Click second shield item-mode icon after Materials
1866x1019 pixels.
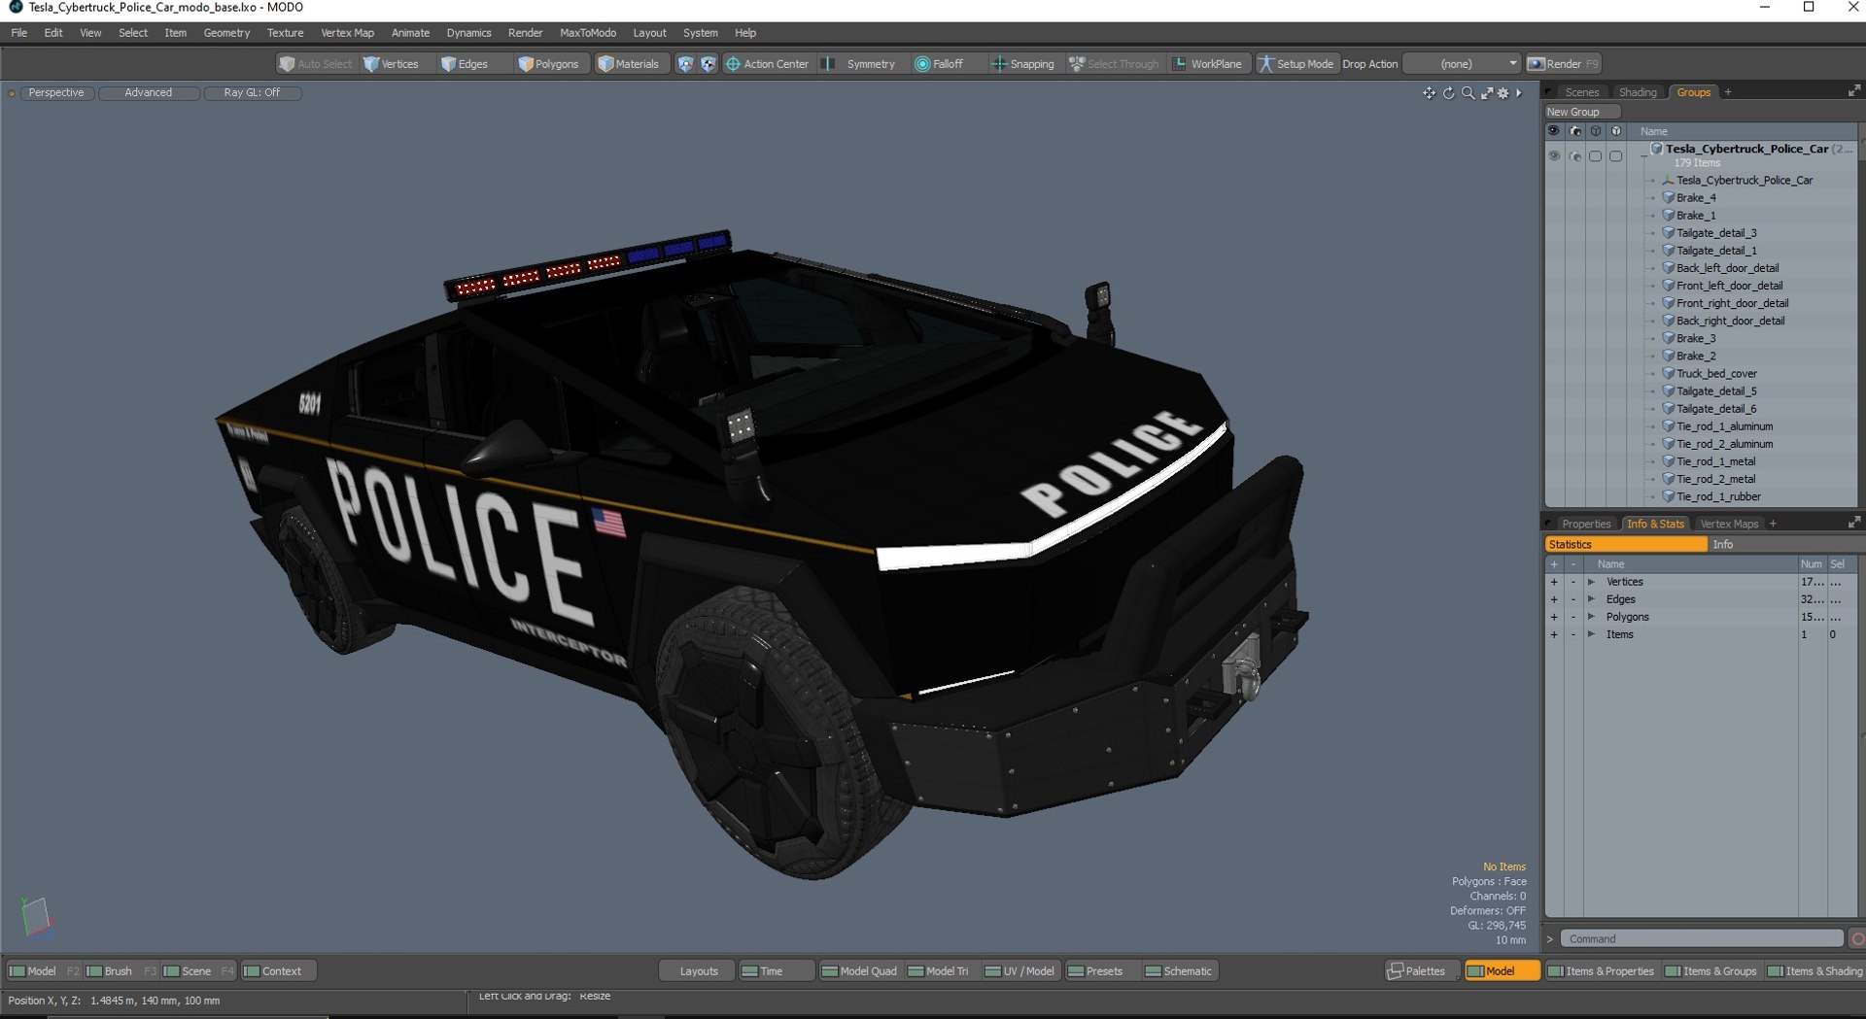pyautogui.click(x=708, y=64)
